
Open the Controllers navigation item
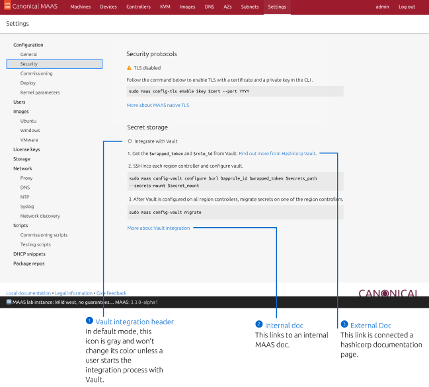pyautogui.click(x=138, y=7)
